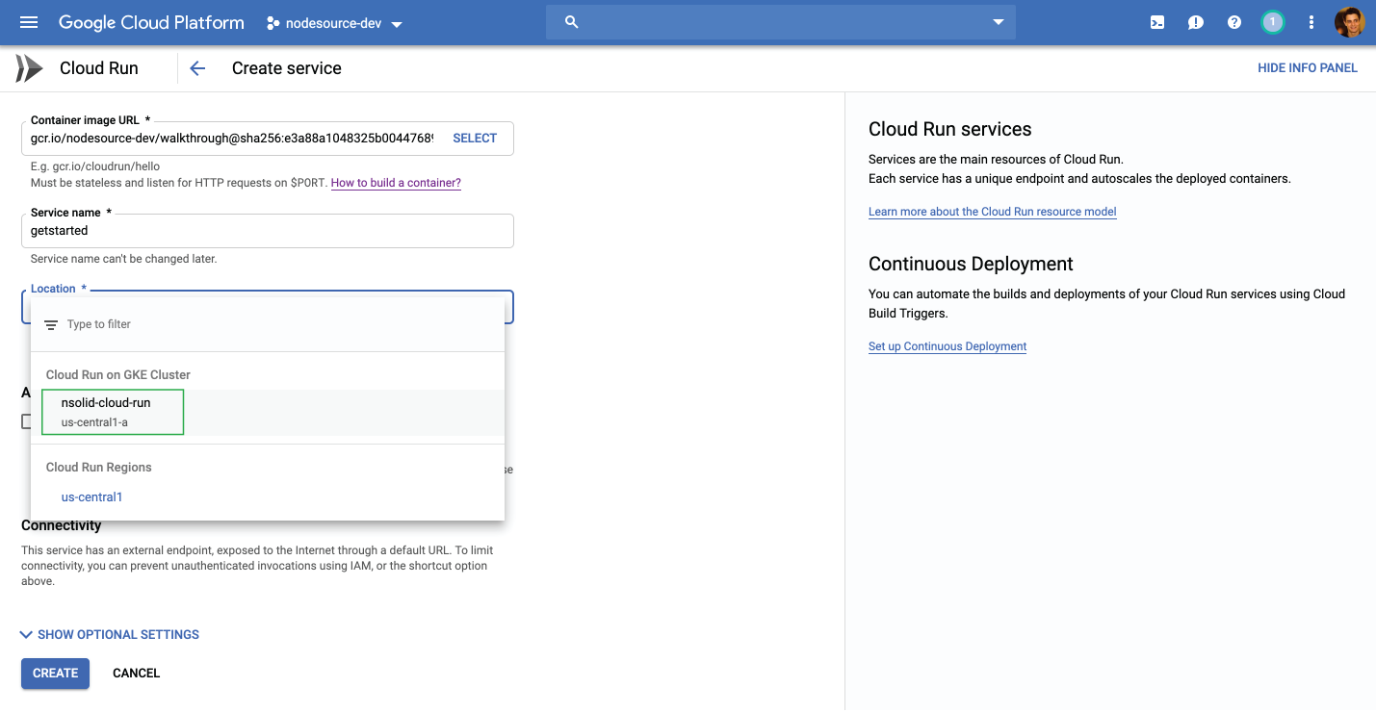Click the Cloud Run Regions heading
Image resolution: width=1376 pixels, height=713 pixels.
pos(99,468)
